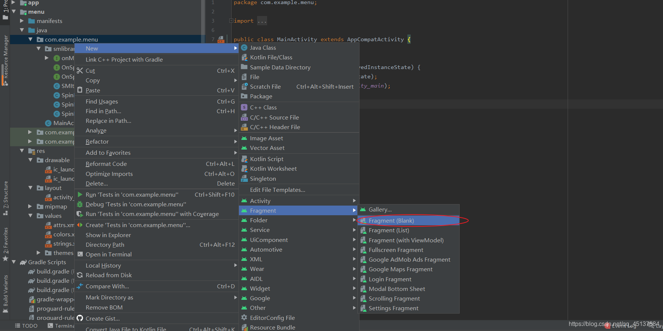Click the Fragment (List) template icon

tap(363, 230)
